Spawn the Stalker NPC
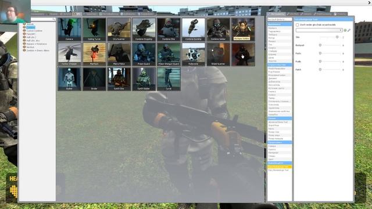The width and height of the screenshot is (372, 209). click(x=69, y=79)
